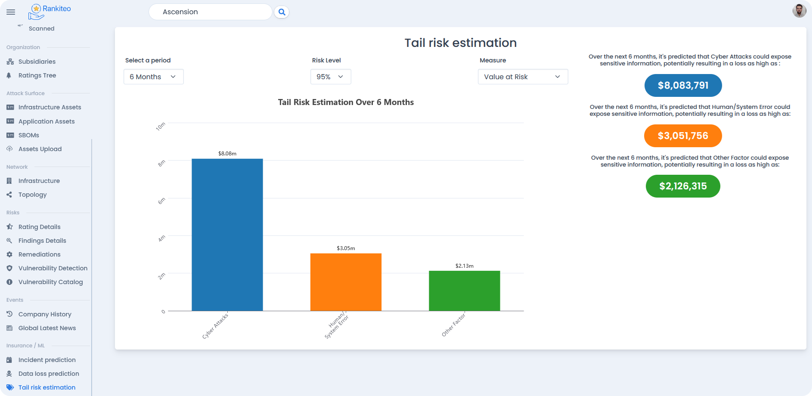The image size is (812, 396).
Task: Click the Vulnerability Detection shield icon
Action: coord(9,268)
